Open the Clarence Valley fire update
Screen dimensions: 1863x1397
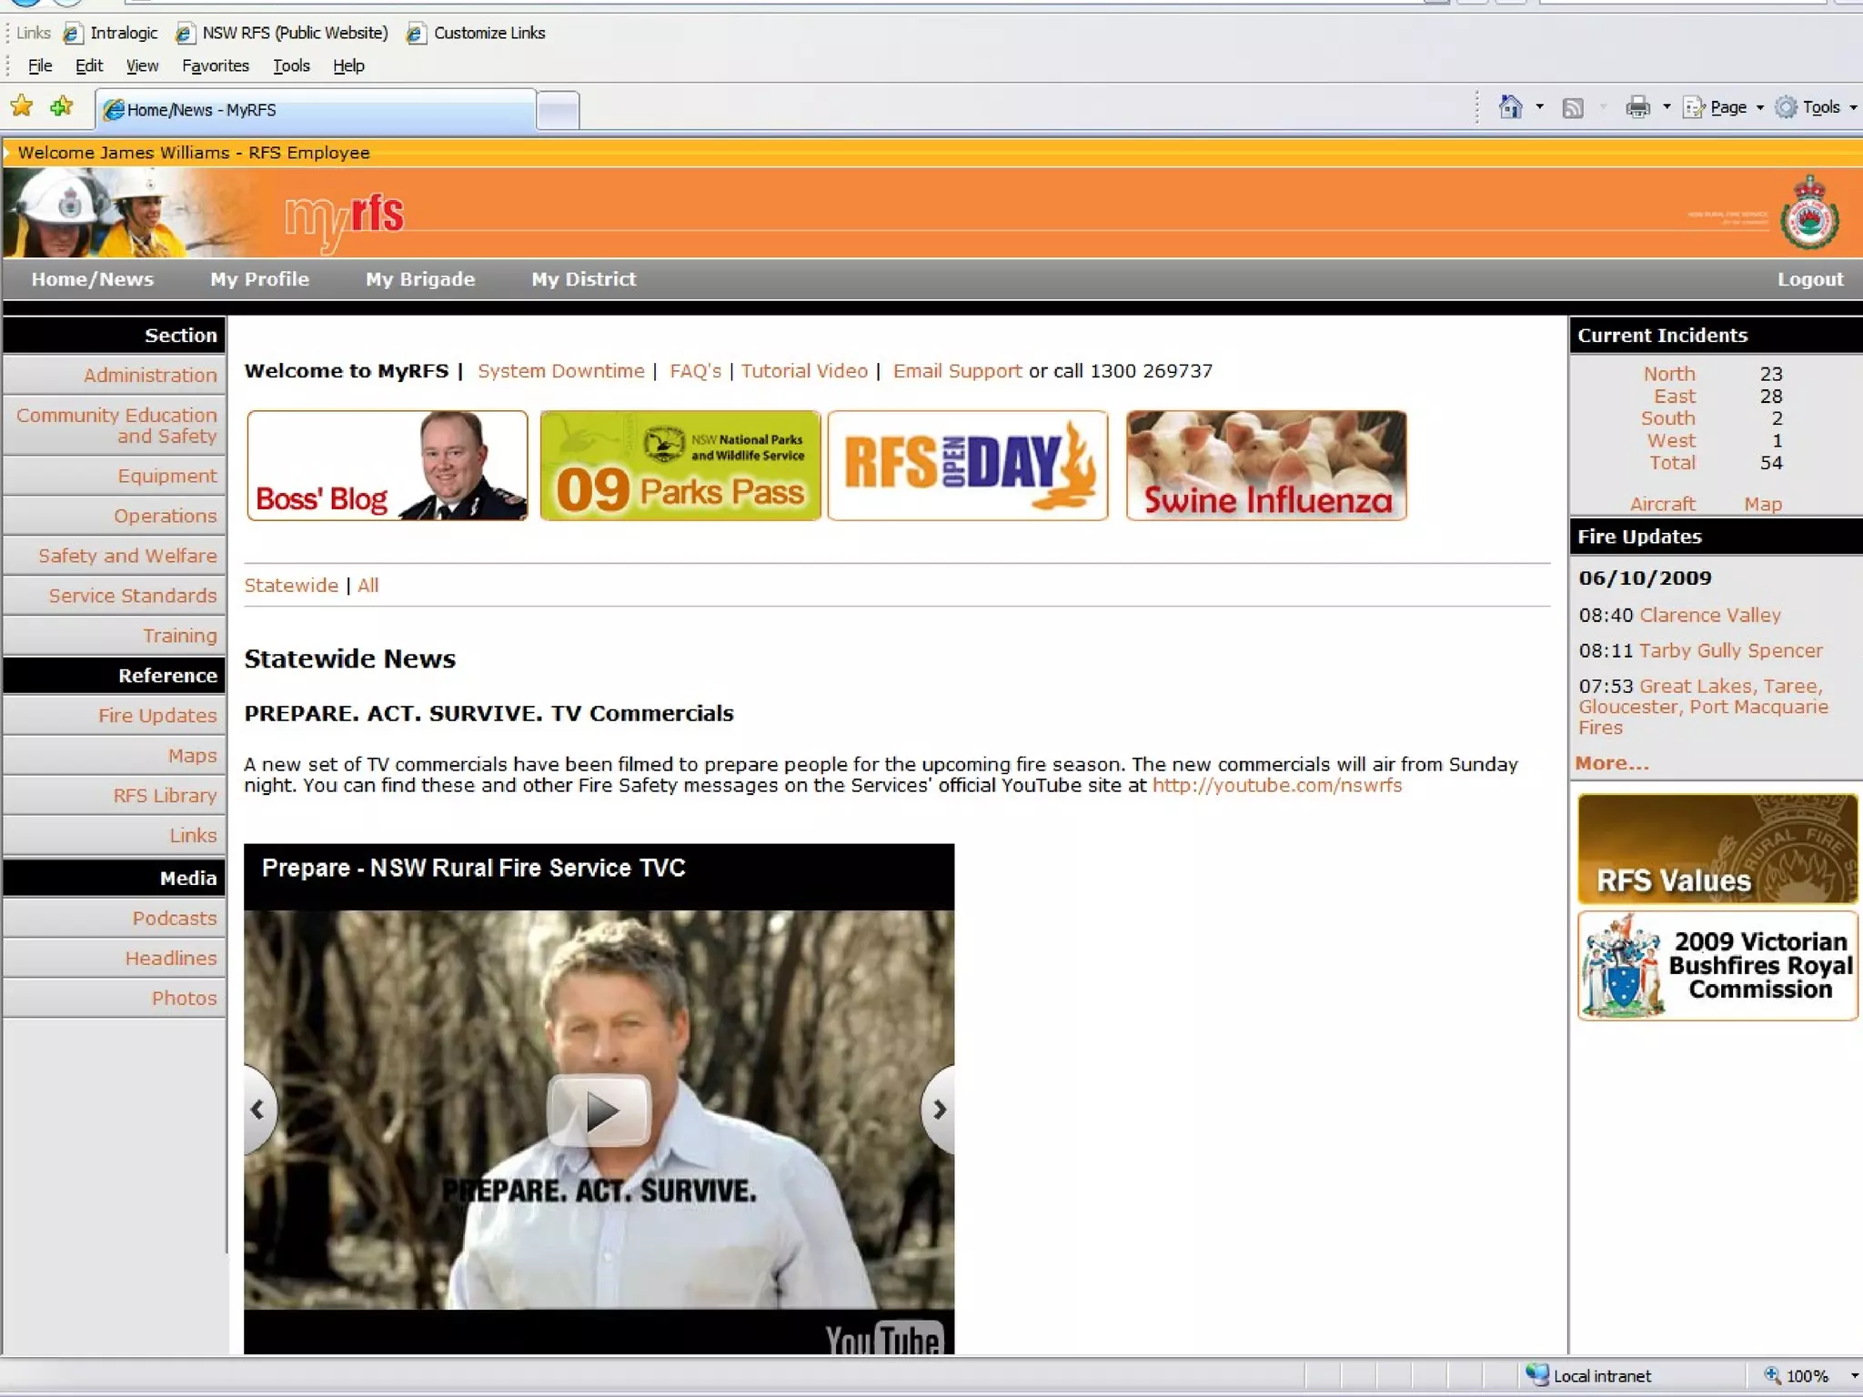[x=1709, y=615]
